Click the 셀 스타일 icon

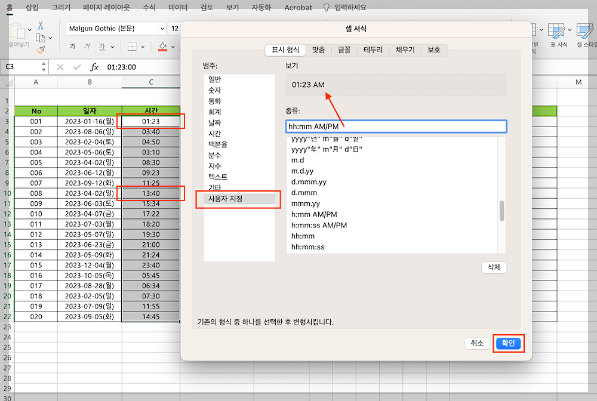click(x=584, y=30)
